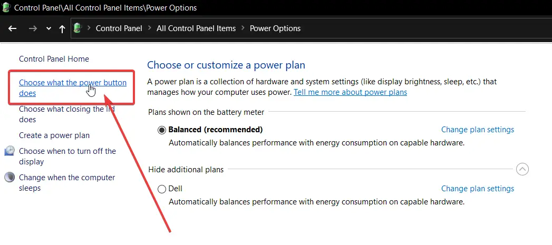Navigate to All Control Panel Items breadcrumb

pos(196,28)
